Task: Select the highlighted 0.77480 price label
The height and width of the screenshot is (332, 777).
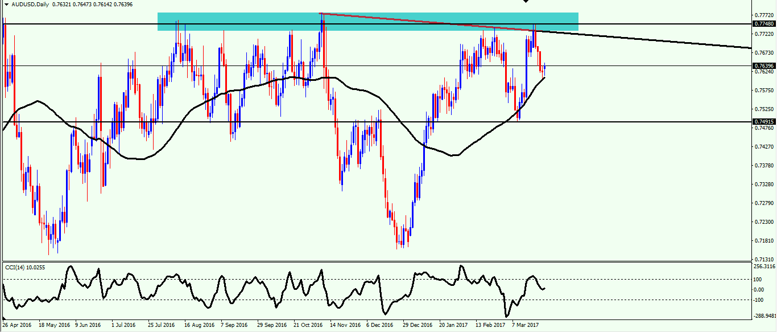Action: (x=763, y=24)
